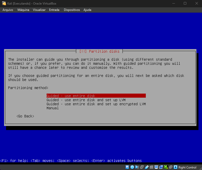Click the network adapter status icon
Screen dimensions: 202x170
142,167
